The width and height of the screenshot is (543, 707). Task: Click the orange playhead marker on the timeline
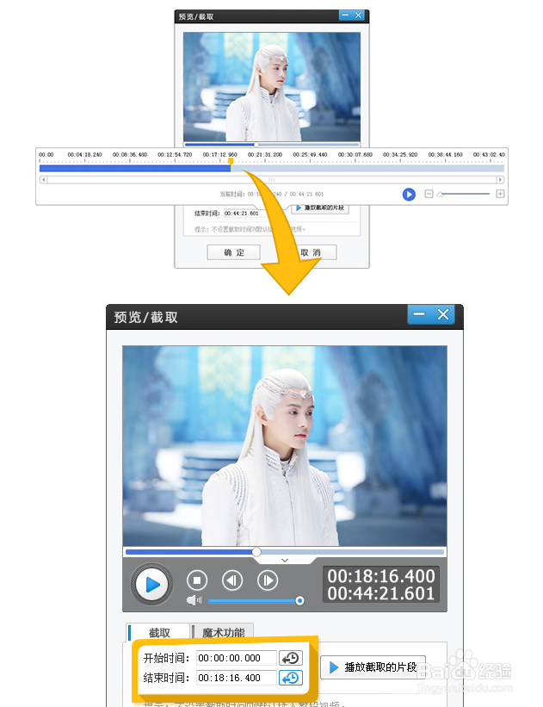click(x=231, y=161)
